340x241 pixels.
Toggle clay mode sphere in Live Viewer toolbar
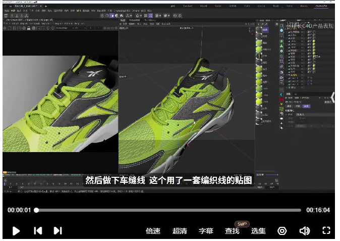point(34,28)
